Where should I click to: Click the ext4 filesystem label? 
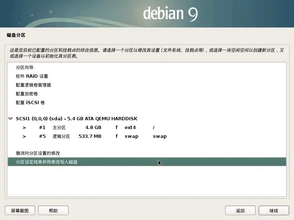(x=130, y=127)
